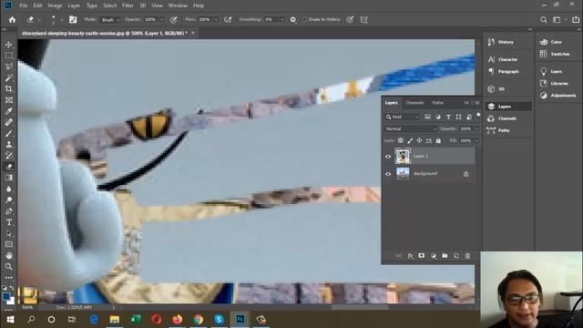
Task: Open the blending mode Normal dropdown
Action: pyautogui.click(x=411, y=128)
